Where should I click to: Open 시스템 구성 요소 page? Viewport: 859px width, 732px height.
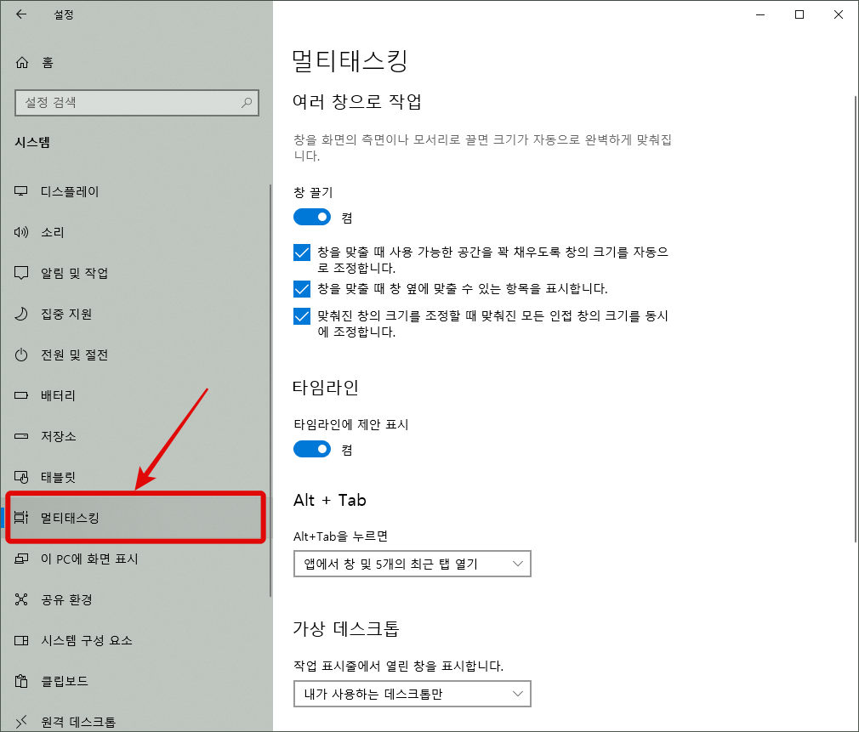click(136, 640)
